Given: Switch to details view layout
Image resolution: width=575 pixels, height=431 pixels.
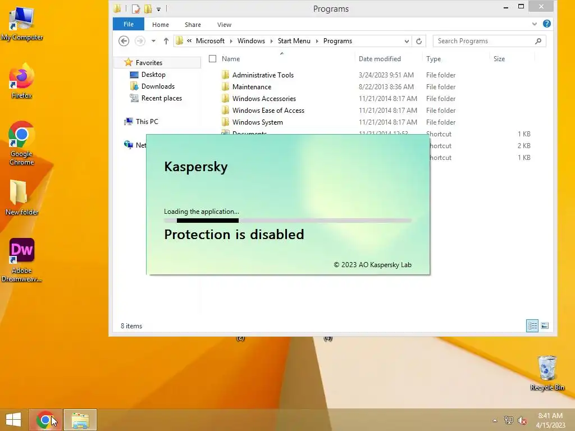Looking at the screenshot, I should click(x=532, y=326).
